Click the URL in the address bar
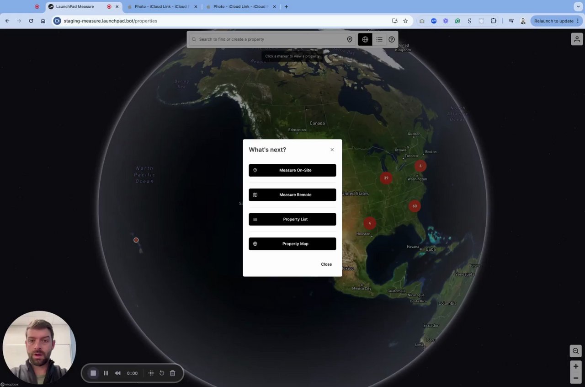The image size is (585, 387). tap(111, 21)
